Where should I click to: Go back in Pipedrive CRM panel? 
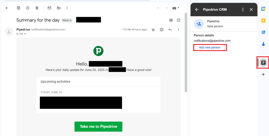click(197, 10)
